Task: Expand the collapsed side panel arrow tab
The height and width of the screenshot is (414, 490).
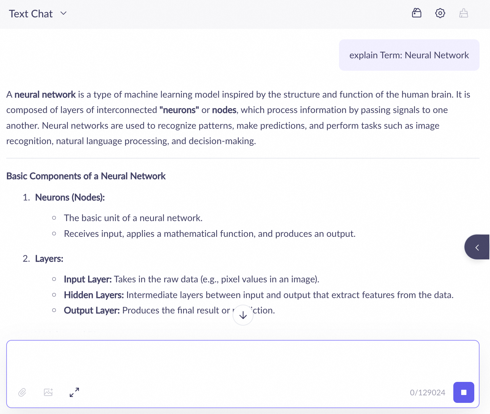Action: point(477,247)
